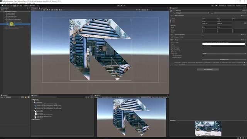Open the Window menu

29,3
